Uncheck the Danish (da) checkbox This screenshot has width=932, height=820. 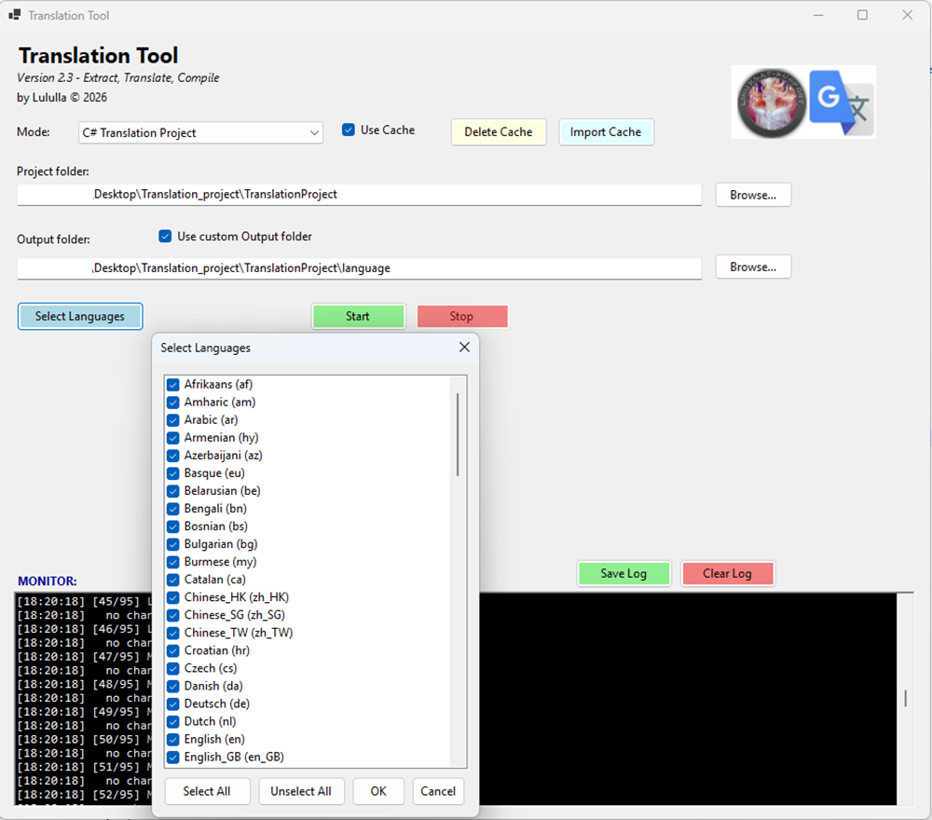173,687
